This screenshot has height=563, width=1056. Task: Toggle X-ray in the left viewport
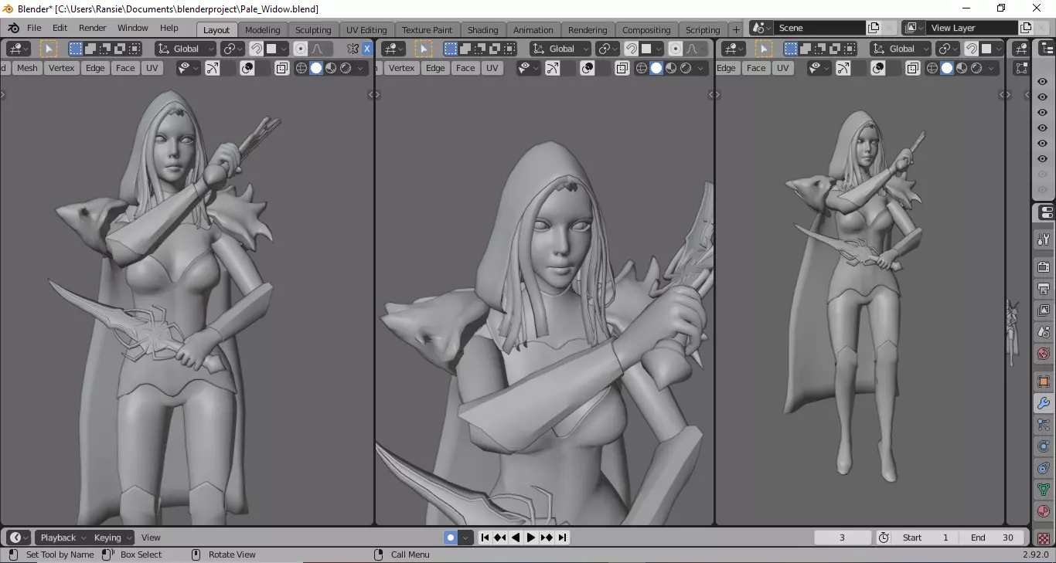[x=281, y=68]
